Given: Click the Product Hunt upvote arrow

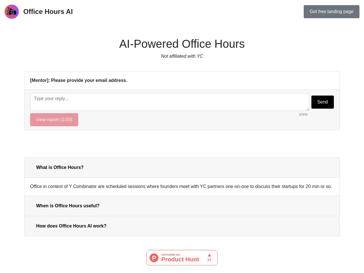Looking at the screenshot, I should click(x=209, y=255).
